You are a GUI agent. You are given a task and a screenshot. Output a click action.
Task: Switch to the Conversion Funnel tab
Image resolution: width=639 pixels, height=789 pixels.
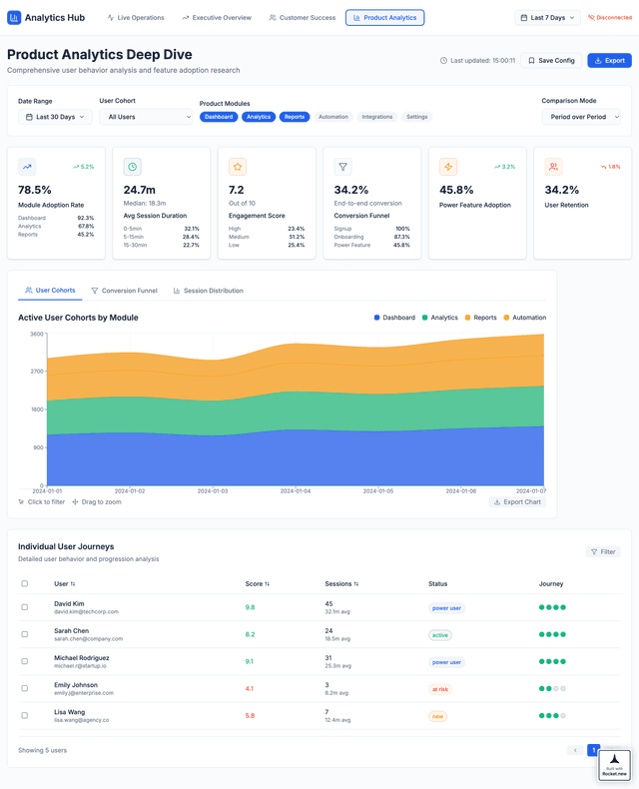click(x=124, y=291)
